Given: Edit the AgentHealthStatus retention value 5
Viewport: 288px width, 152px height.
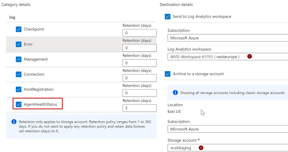Looking at the screenshot, I should 140,108.
